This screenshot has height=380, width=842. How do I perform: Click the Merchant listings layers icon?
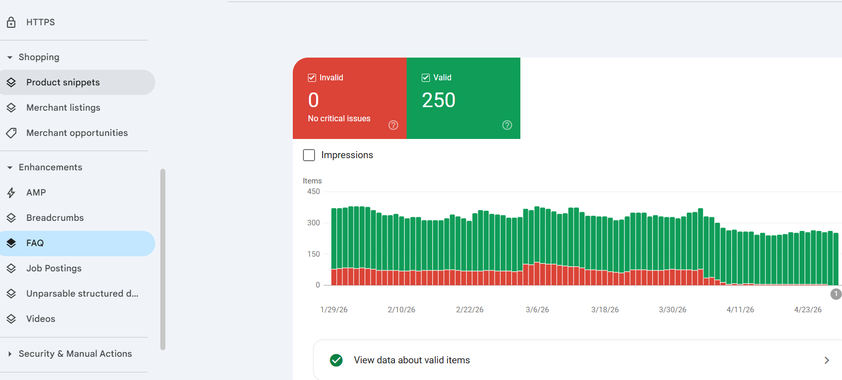[x=11, y=108]
